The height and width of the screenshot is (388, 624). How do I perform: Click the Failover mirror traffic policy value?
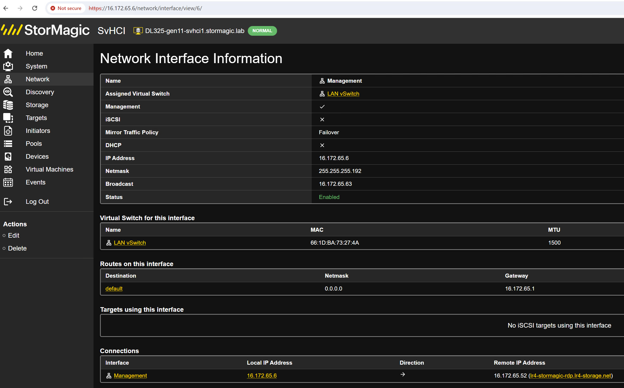tap(329, 132)
